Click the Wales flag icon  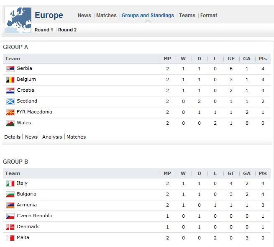tap(10, 123)
